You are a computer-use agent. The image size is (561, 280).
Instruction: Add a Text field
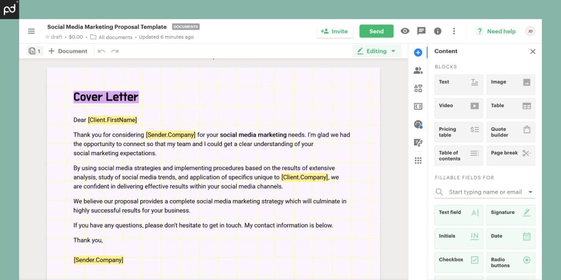click(x=459, y=215)
